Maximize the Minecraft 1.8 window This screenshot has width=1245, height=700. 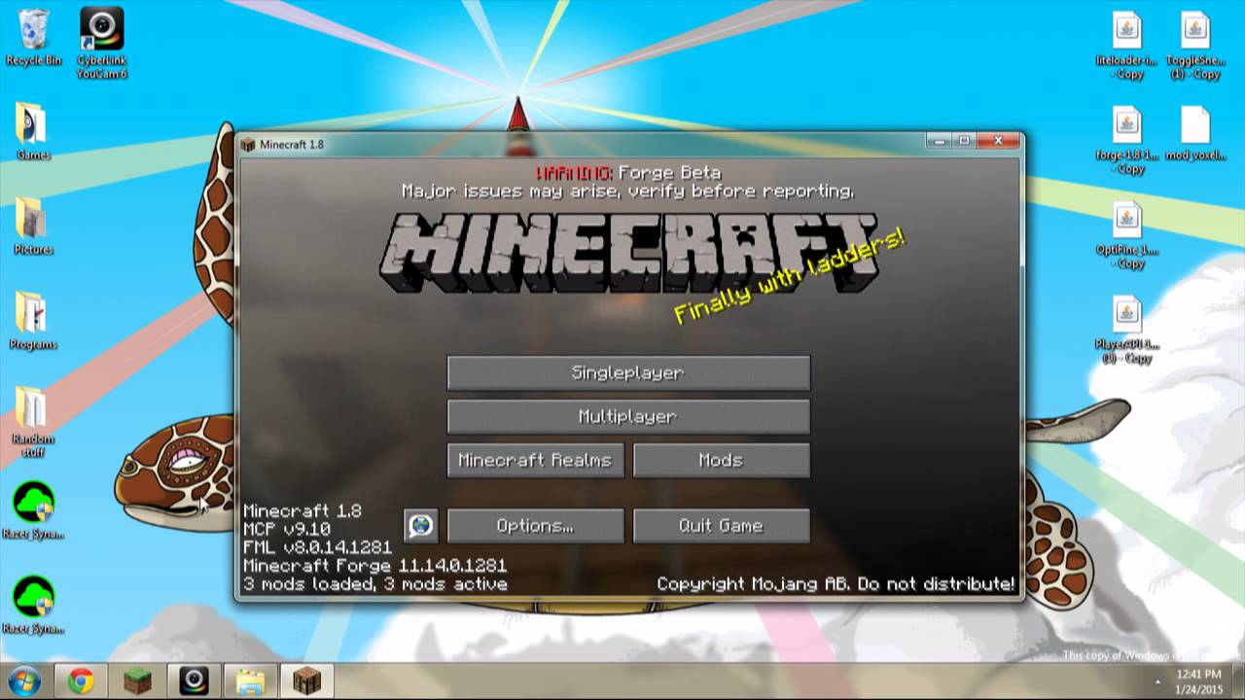(x=964, y=141)
